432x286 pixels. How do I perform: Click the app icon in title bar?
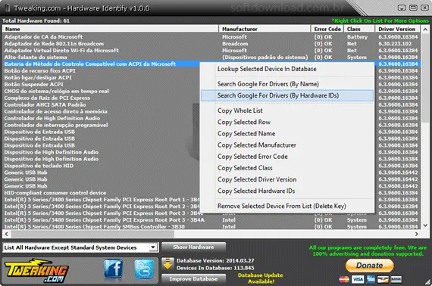pyautogui.click(x=8, y=8)
